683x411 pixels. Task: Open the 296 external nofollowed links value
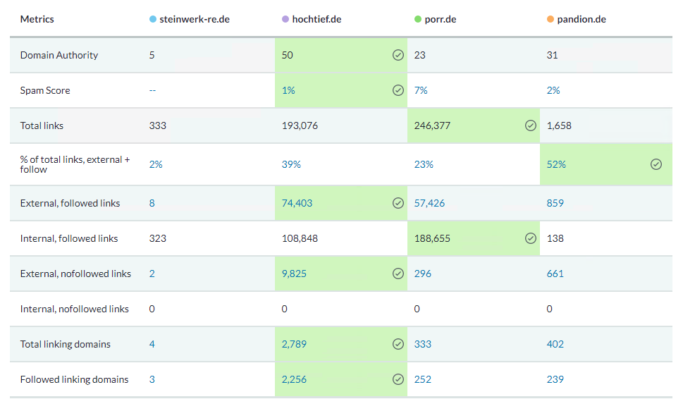(x=422, y=274)
